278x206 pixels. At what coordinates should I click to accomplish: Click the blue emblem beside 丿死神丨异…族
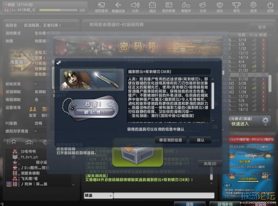9,184
